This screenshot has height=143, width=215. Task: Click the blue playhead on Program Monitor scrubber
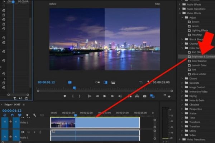pos(74,88)
